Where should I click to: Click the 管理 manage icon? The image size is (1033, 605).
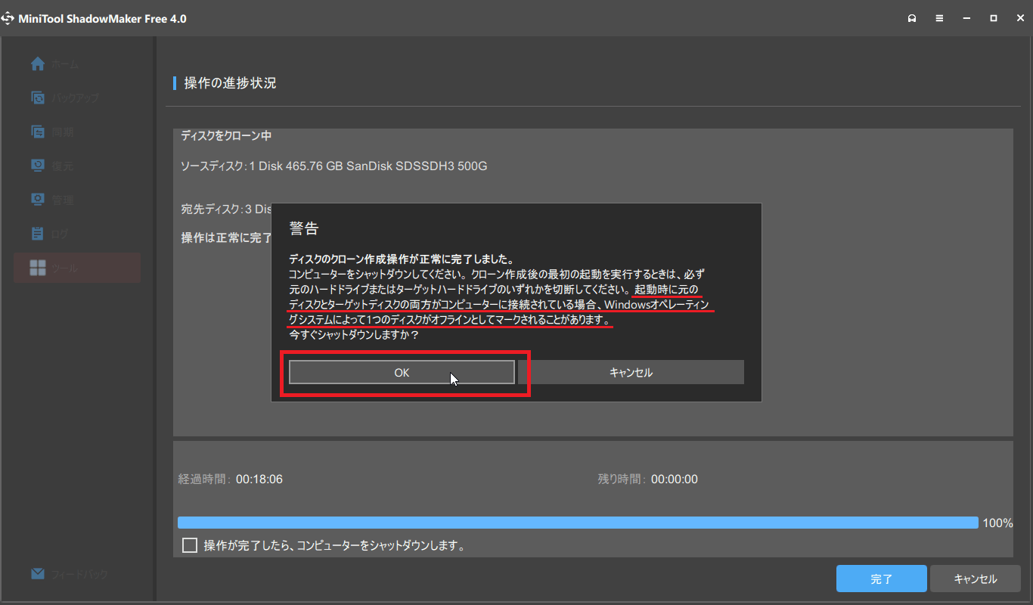click(39, 200)
